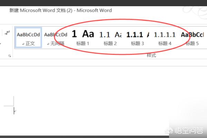Click the "1 Aa" preview text above 标题 1
The width and height of the screenshot is (207, 138).
click(83, 34)
